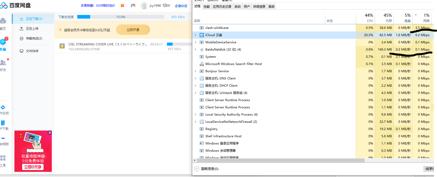Click the CIEL STREAMING file progress bar
The width and height of the screenshot is (437, 177).
(x=179, y=44)
